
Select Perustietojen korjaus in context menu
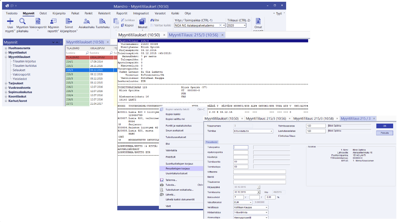(181, 169)
